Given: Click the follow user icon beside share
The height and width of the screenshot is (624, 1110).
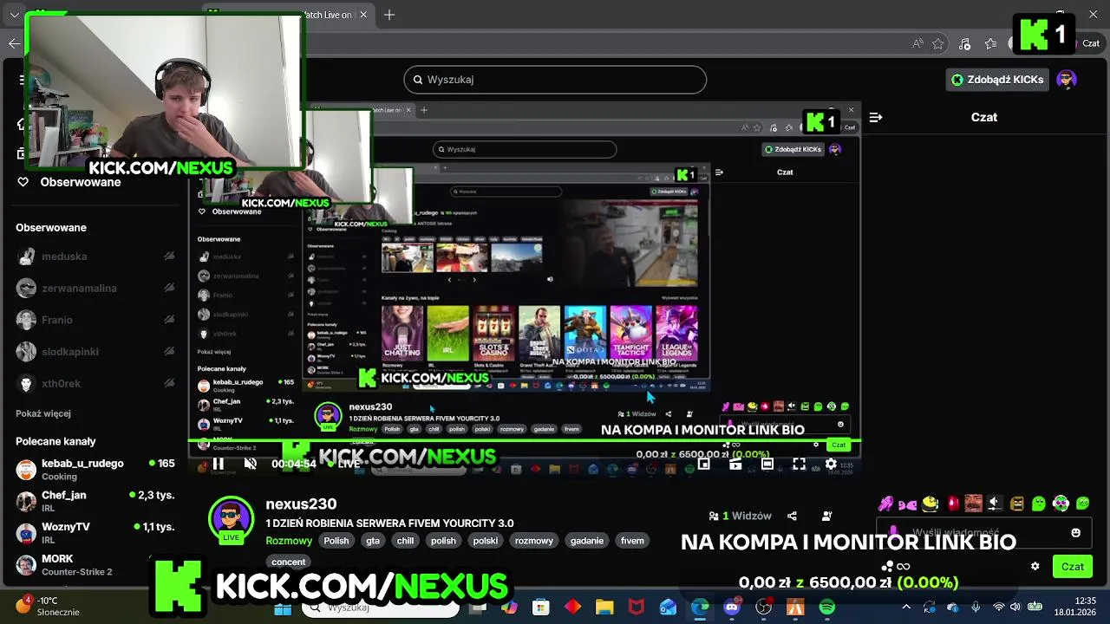Looking at the screenshot, I should point(826,516).
